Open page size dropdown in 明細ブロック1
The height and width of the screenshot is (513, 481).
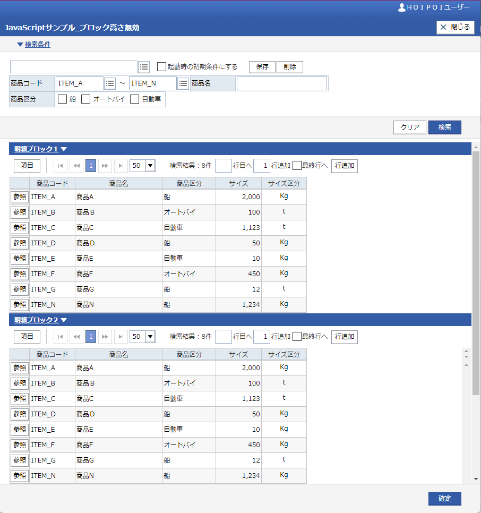(150, 166)
